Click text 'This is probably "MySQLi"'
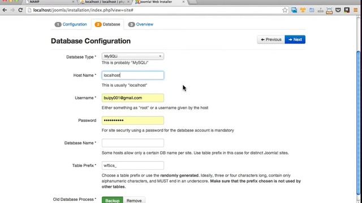362x203 pixels. click(x=125, y=63)
